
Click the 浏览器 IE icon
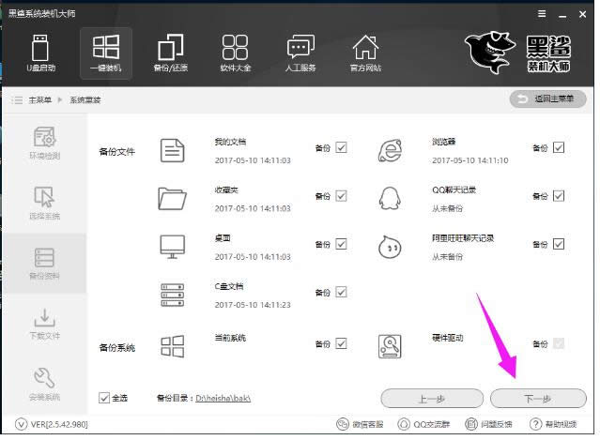pyautogui.click(x=390, y=151)
